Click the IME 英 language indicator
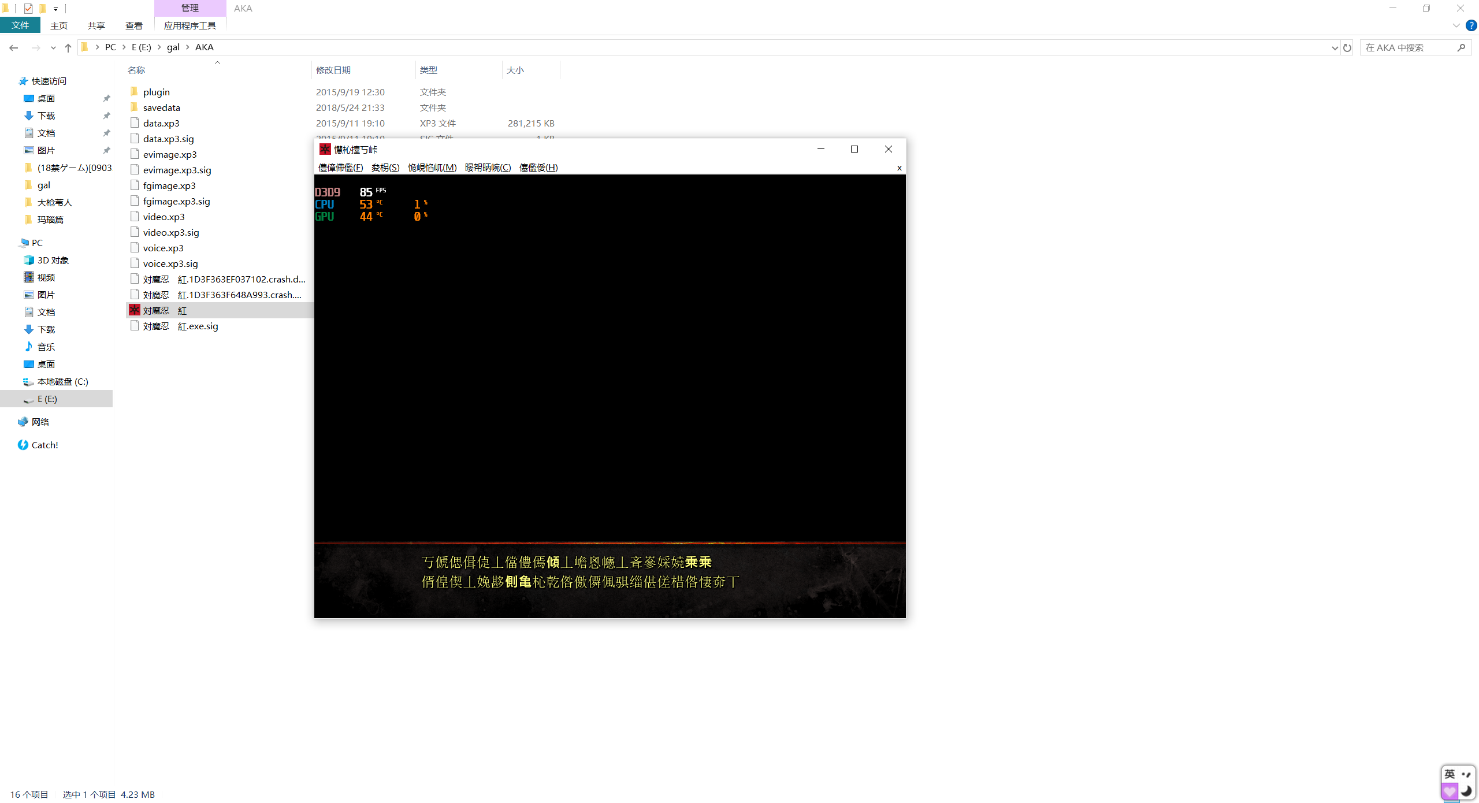Screen dimensions: 1479x803 pyautogui.click(x=1450, y=774)
